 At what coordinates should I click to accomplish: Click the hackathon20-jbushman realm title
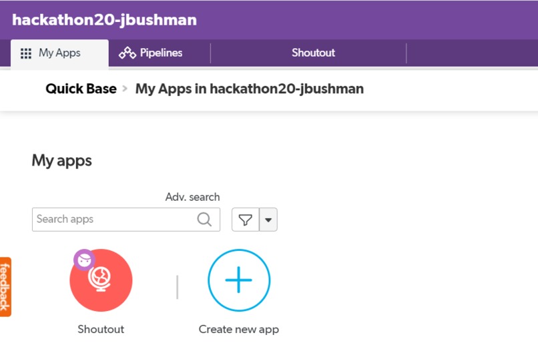coord(104,19)
